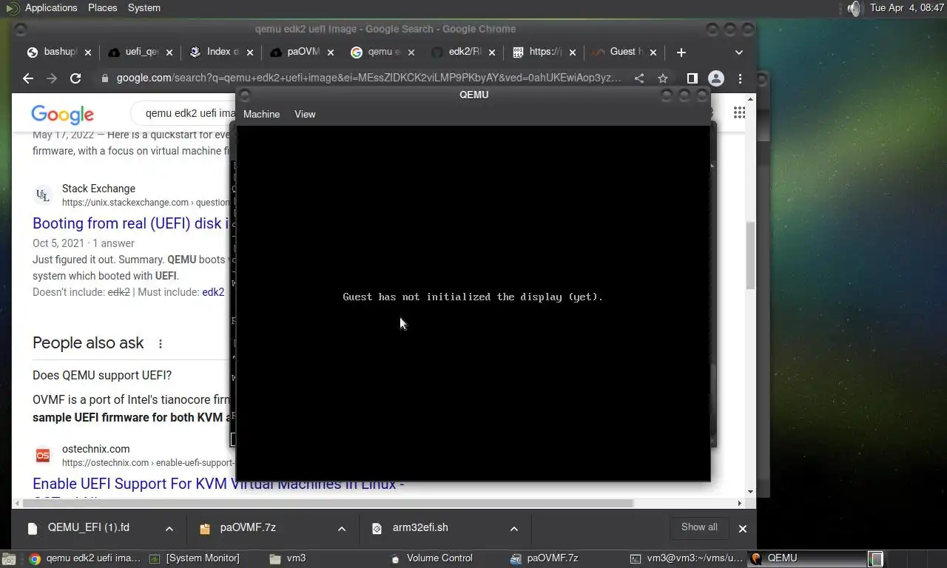Click the show desktop button
The image size is (947, 568).
point(7,559)
